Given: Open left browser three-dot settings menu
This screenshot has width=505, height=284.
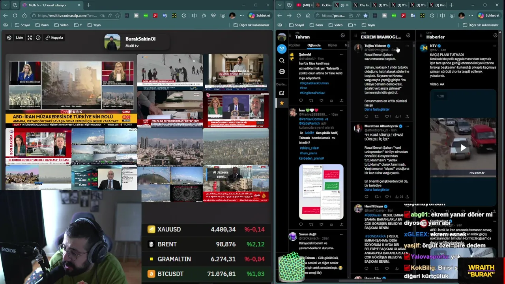Looking at the screenshot, I should (x=242, y=15).
